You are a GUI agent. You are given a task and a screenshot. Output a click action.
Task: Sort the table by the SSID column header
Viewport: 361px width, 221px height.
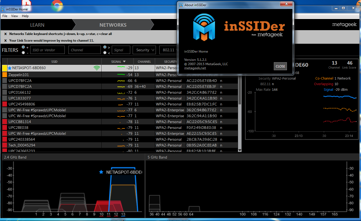tap(54, 62)
